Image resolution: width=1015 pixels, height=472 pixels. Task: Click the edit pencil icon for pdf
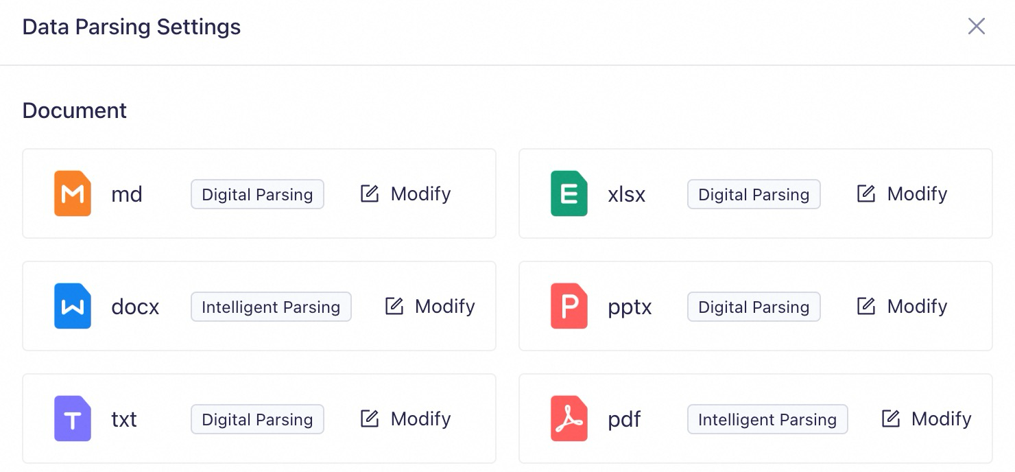click(890, 418)
